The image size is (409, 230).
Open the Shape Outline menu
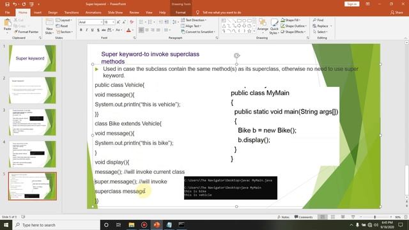pyautogui.click(x=293, y=26)
